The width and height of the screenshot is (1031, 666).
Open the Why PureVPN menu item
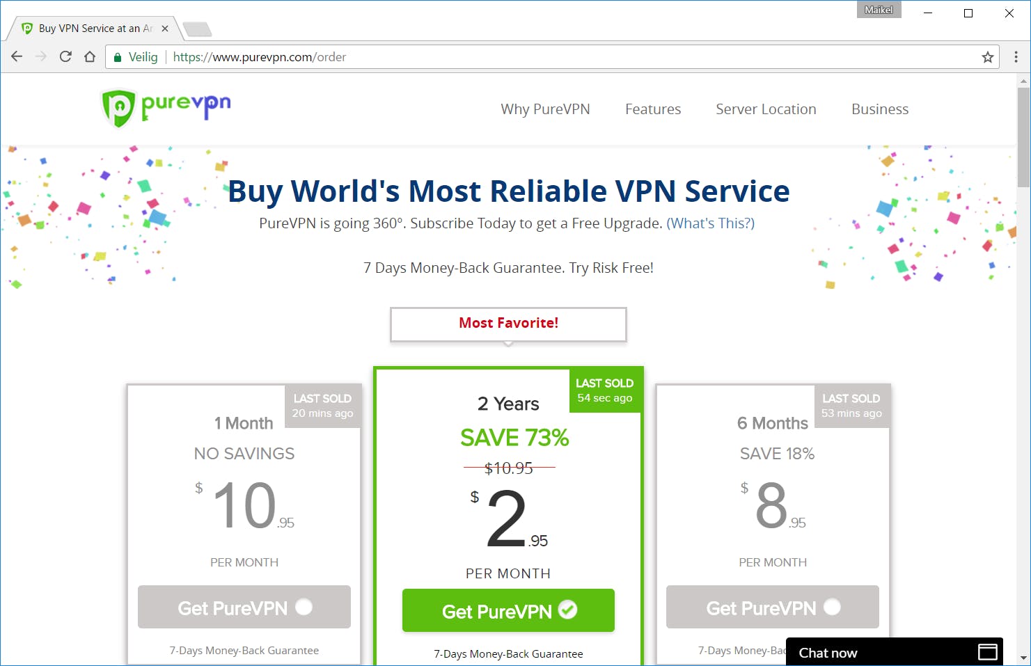click(545, 109)
